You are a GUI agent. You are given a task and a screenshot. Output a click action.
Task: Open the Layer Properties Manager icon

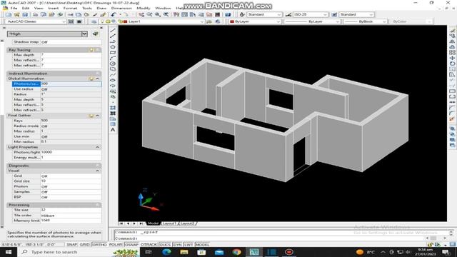point(94,21)
